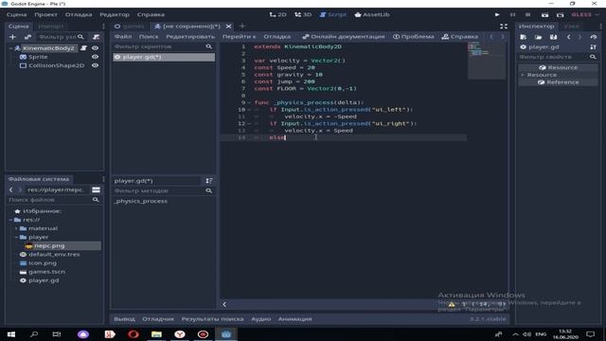This screenshot has width=606, height=341.
Task: Switch to 3D workspace
Action: point(303,14)
